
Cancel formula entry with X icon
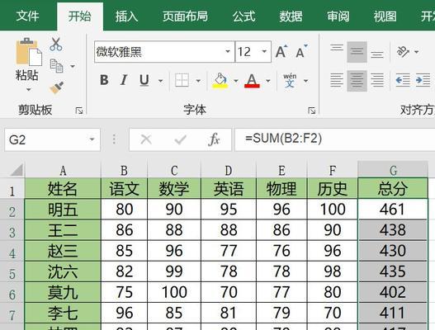(x=146, y=139)
